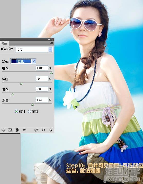Click the 蓝色 color selection box
The height and width of the screenshot is (184, 143).
point(21,61)
